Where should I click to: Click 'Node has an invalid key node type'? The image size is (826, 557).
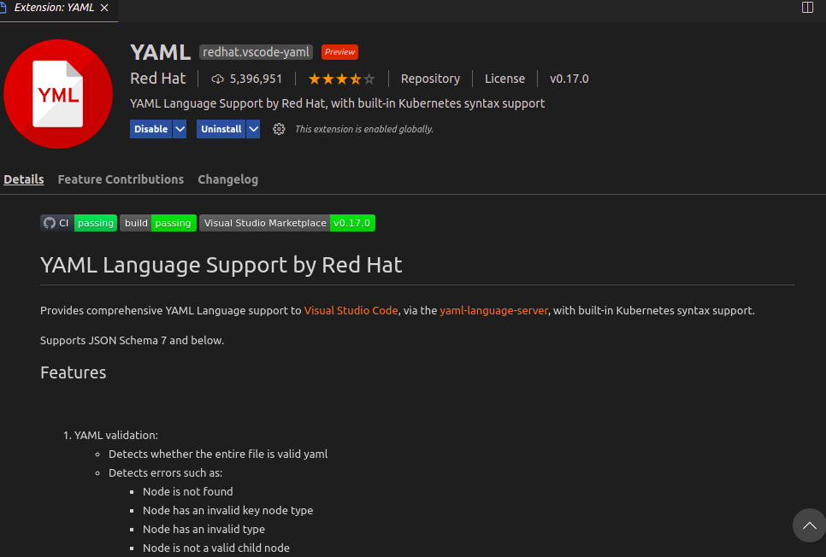(x=227, y=511)
